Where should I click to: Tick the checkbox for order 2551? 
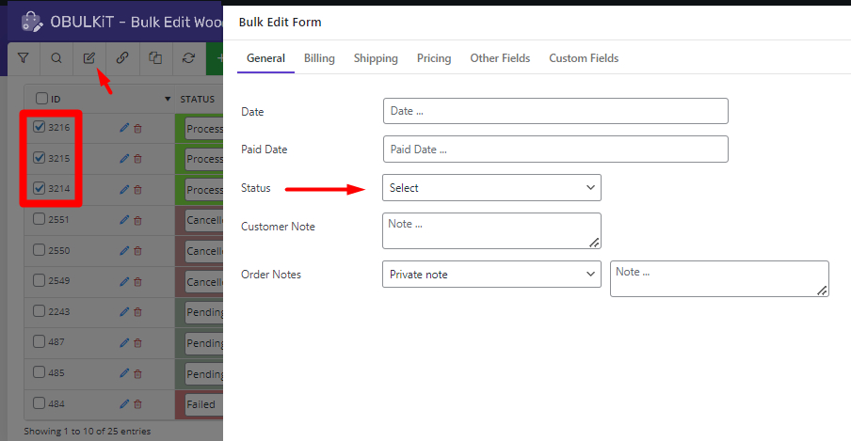tap(40, 219)
